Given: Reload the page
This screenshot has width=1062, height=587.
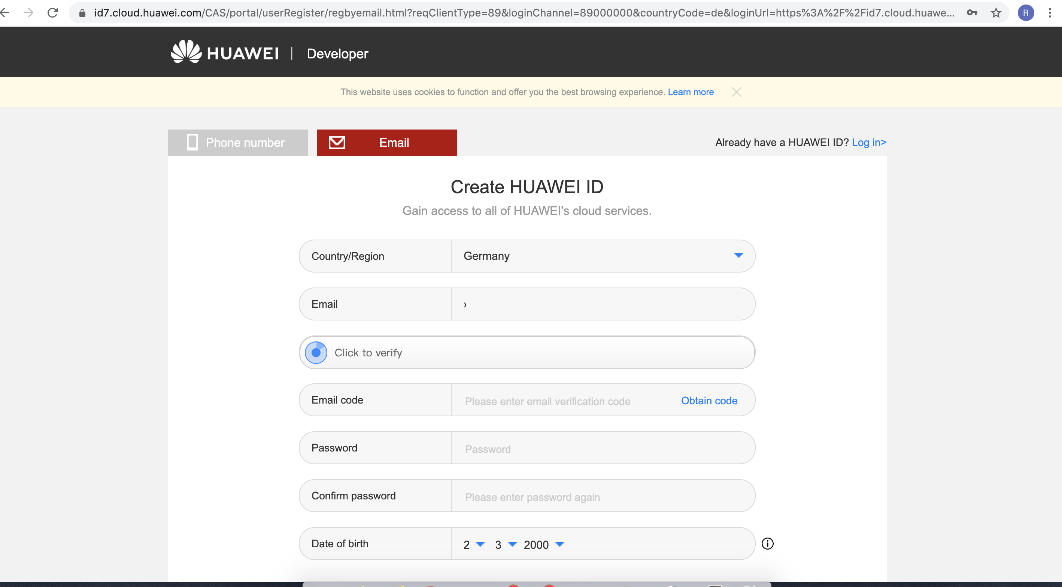Looking at the screenshot, I should tap(52, 13).
